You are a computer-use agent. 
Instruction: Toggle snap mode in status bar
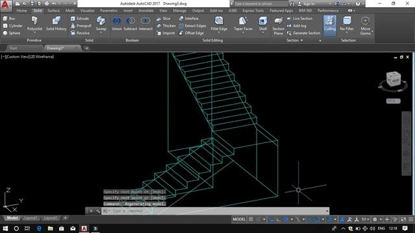coord(258,219)
